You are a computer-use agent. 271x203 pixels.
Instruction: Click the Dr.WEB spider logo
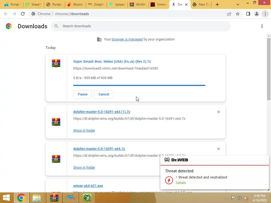(x=167, y=160)
